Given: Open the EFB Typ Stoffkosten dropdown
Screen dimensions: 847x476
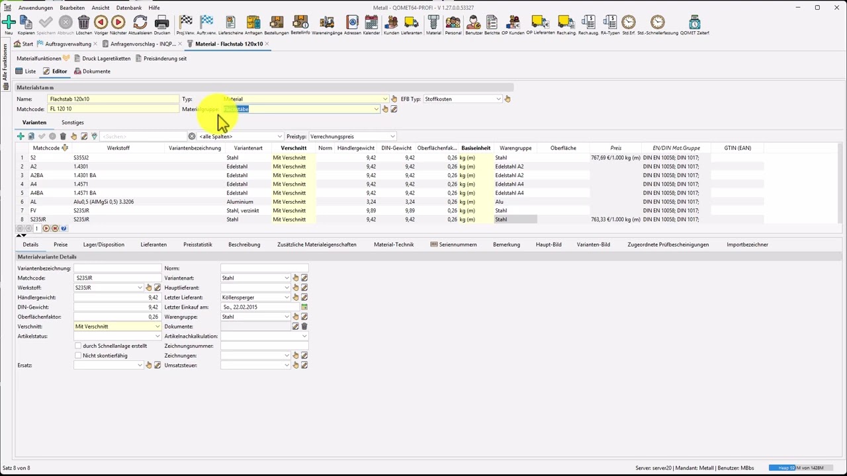Looking at the screenshot, I should 498,99.
